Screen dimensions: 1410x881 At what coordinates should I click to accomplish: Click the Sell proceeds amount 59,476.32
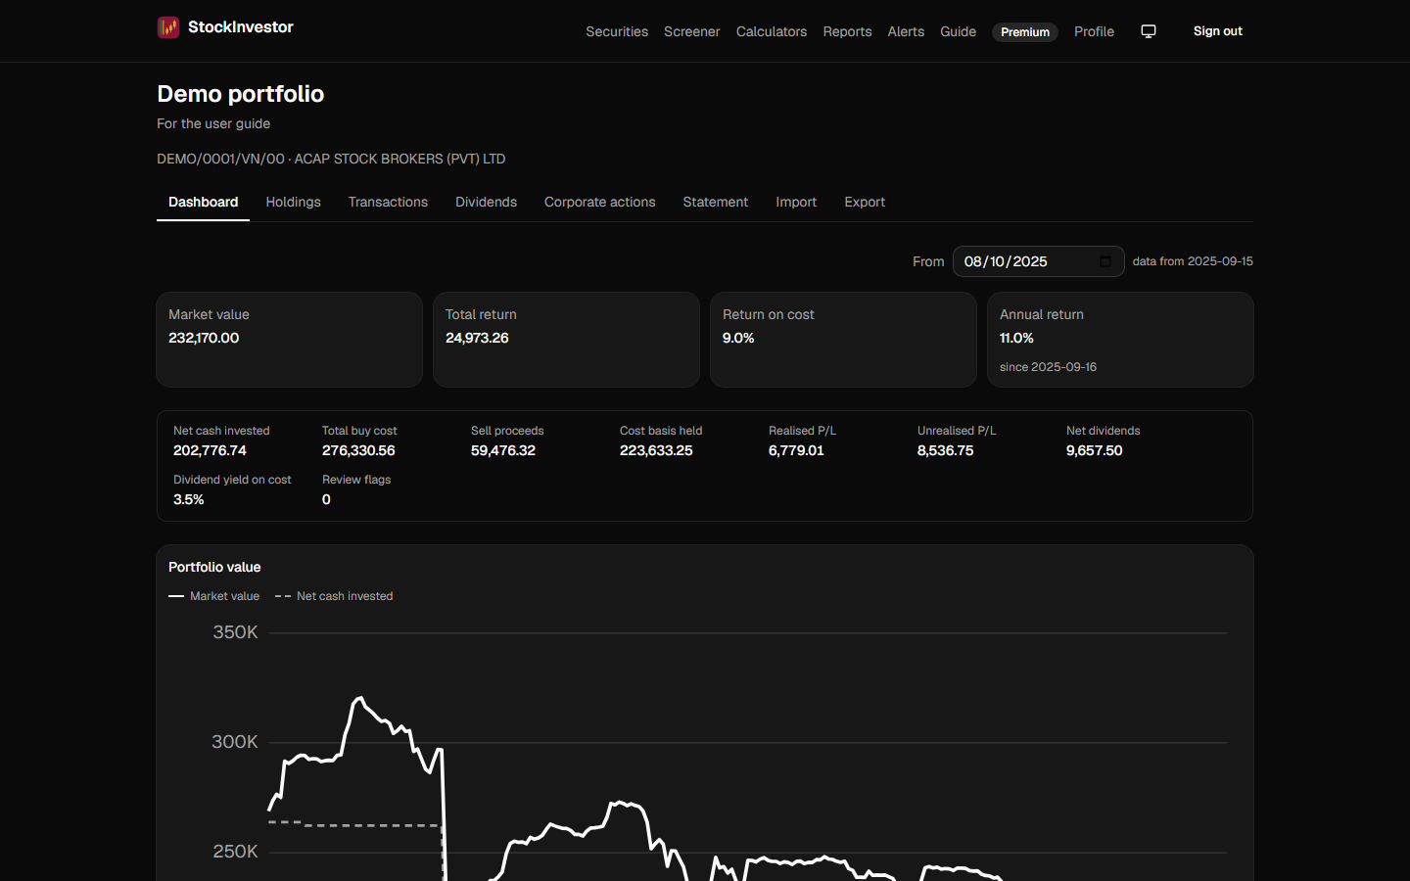click(x=503, y=450)
